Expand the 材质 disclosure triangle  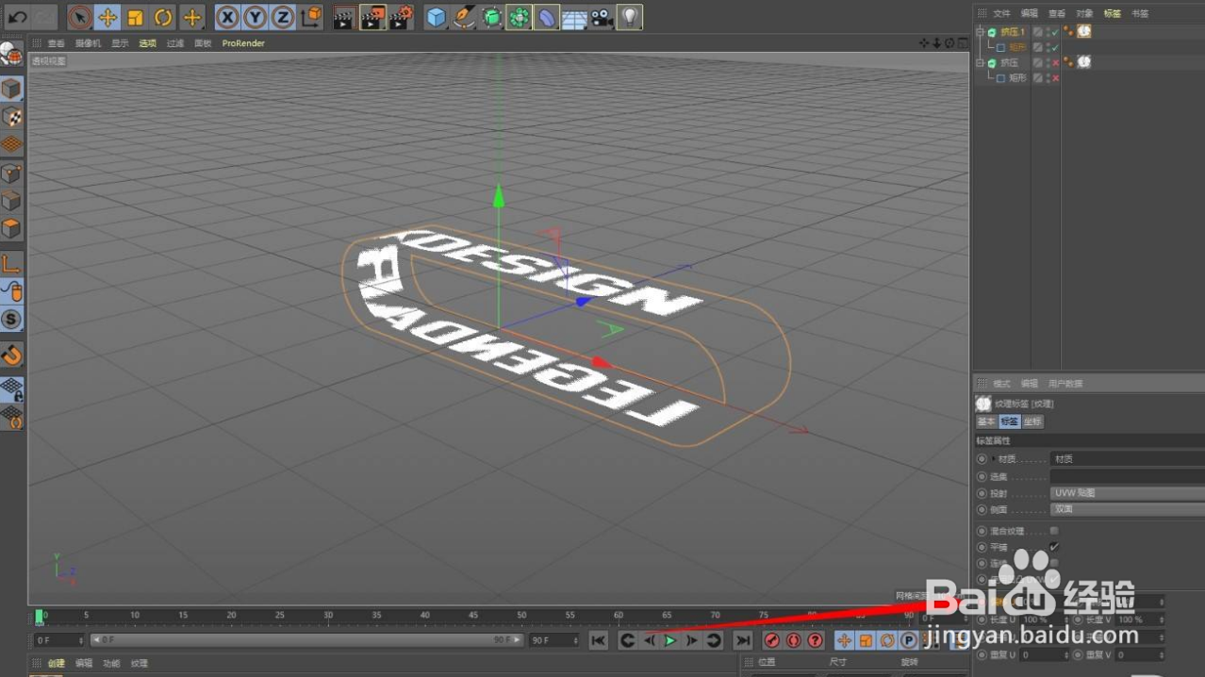click(994, 459)
